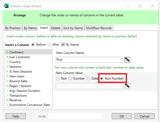Go to the Delete tab
This screenshot has width=160, height=122.
56,28
